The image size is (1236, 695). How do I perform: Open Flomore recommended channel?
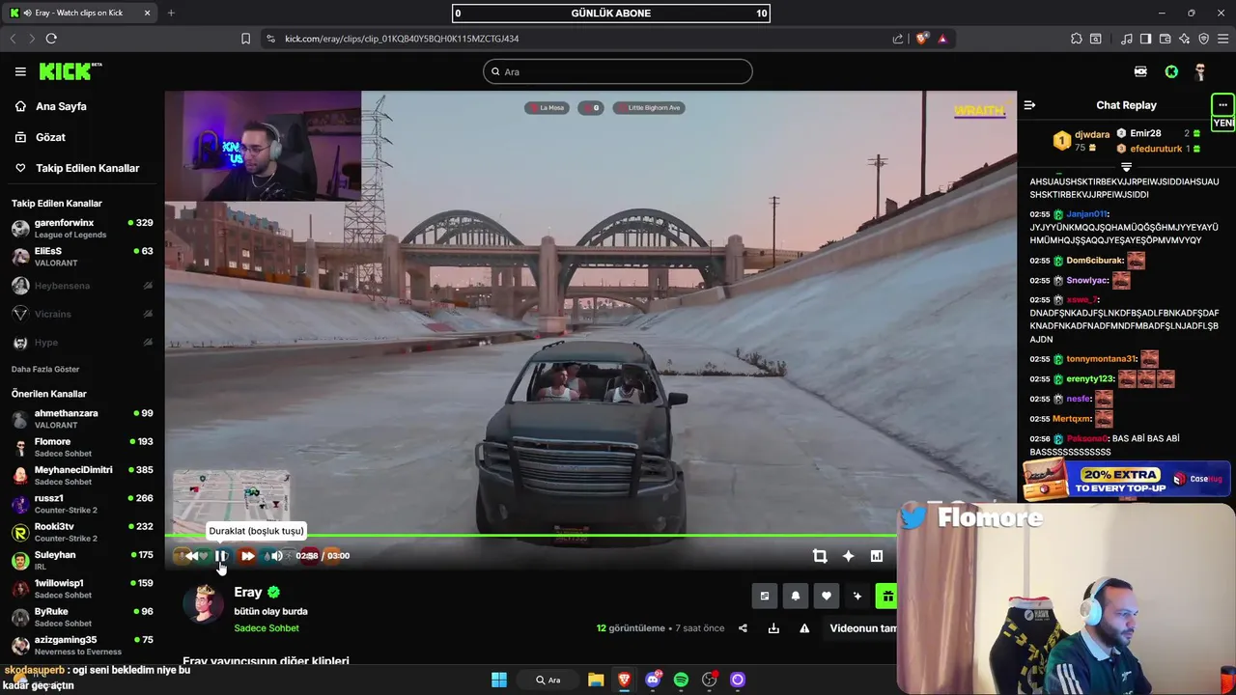pos(82,447)
